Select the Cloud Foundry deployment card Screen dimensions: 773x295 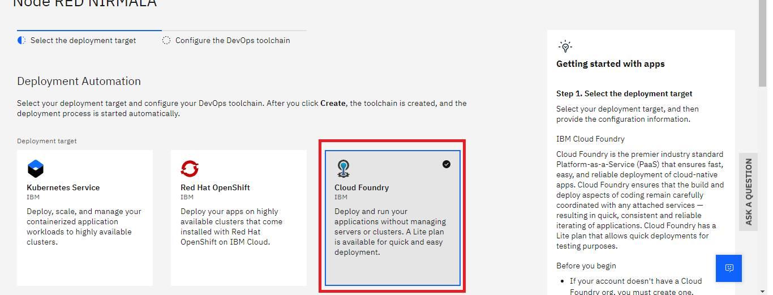(x=393, y=217)
